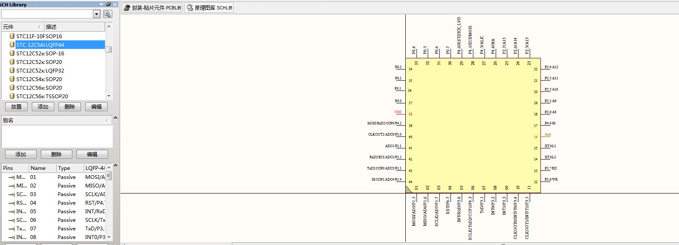Click the component 添加 button
This screenshot has width=679, height=245.
pos(43,107)
